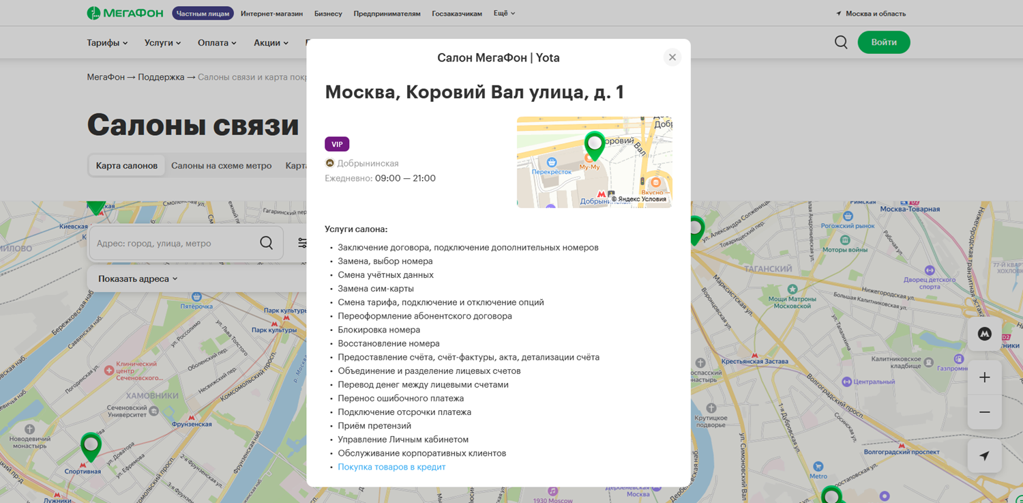
Task: Click the Блокировка номера service item
Action: (379, 330)
